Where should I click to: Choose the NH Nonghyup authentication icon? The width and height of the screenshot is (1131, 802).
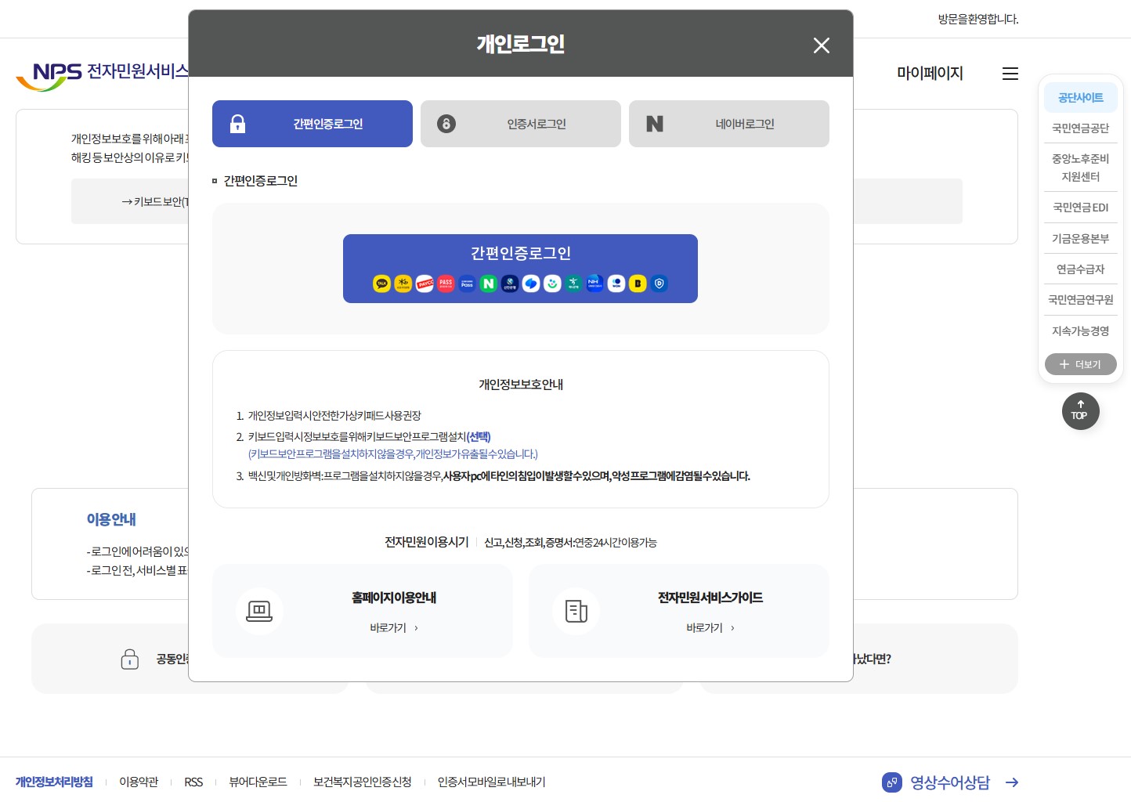click(594, 284)
